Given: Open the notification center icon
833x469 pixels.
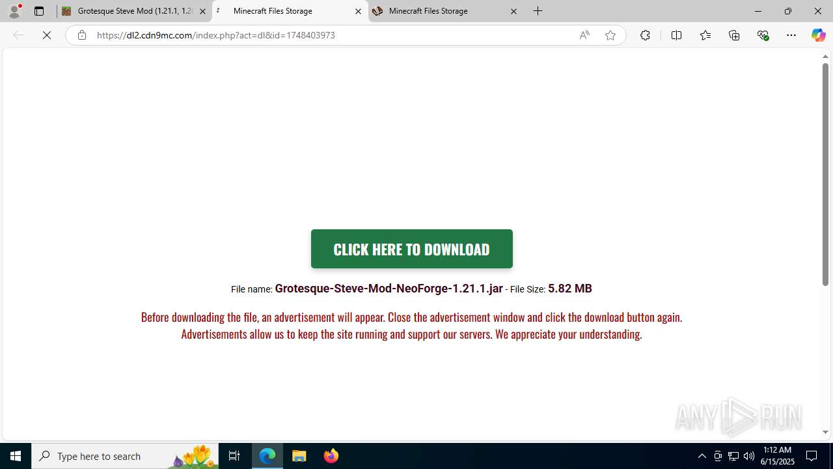Looking at the screenshot, I should click(x=812, y=456).
